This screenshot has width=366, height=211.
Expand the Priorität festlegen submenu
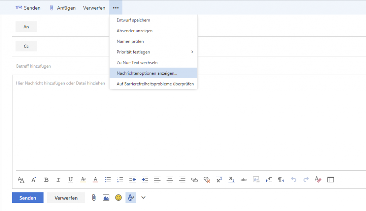pos(153,52)
